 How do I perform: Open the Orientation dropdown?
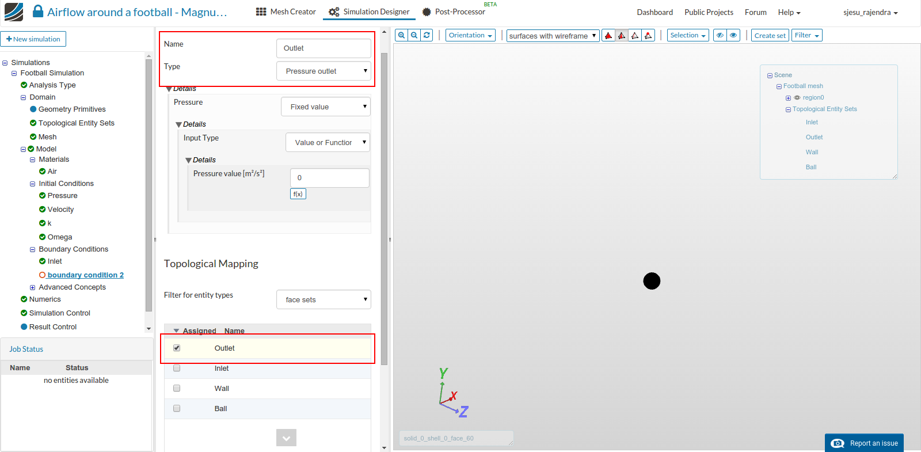(471, 35)
